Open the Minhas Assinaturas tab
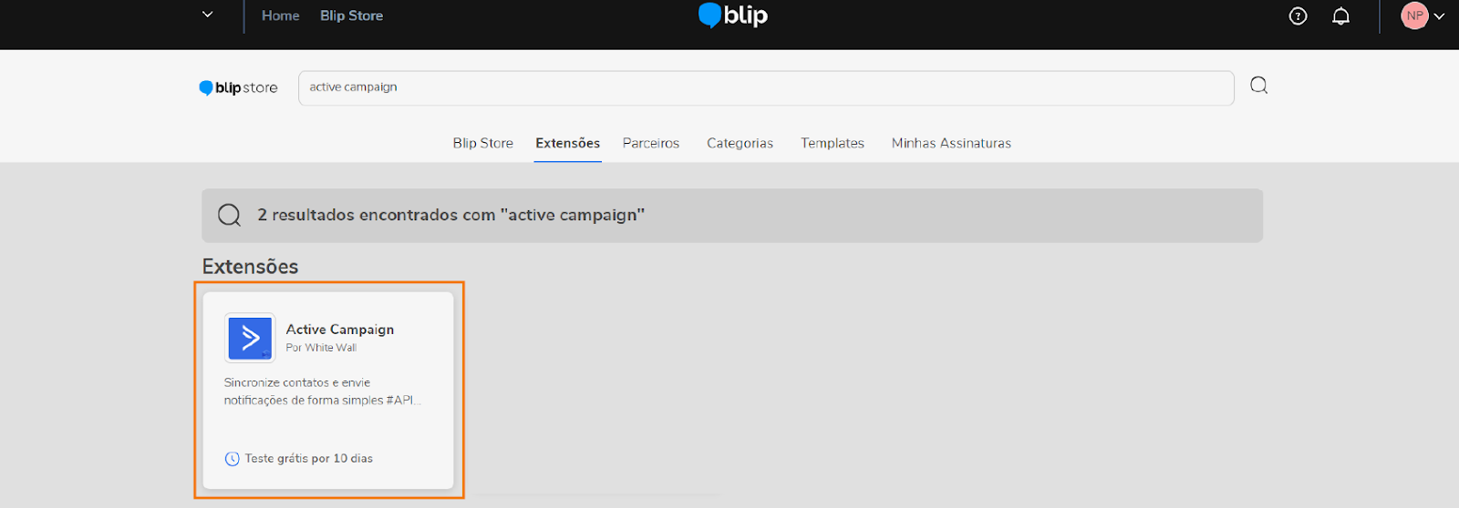Screen dimensions: 1459x508 pos(951,143)
